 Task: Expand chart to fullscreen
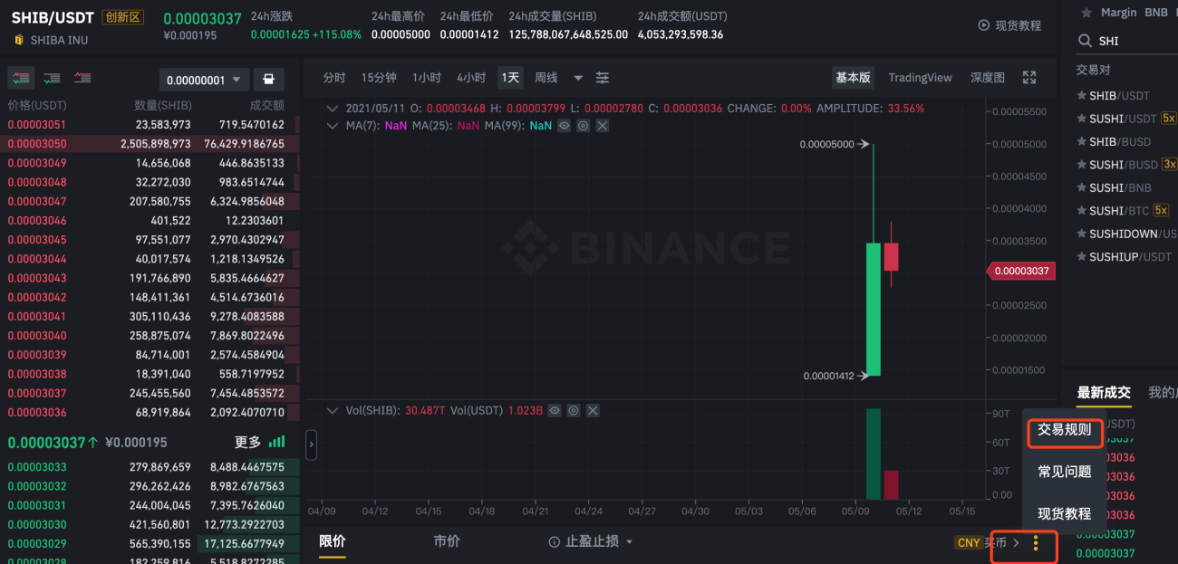click(x=1029, y=78)
